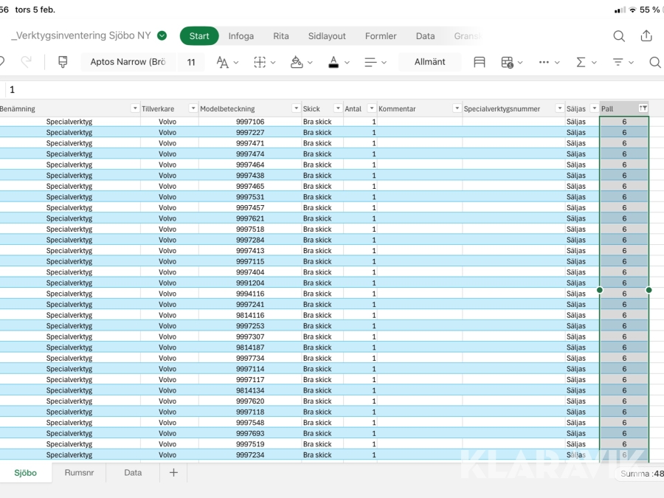Open the AutoSum sigma tool
This screenshot has height=498, width=664.
581,62
